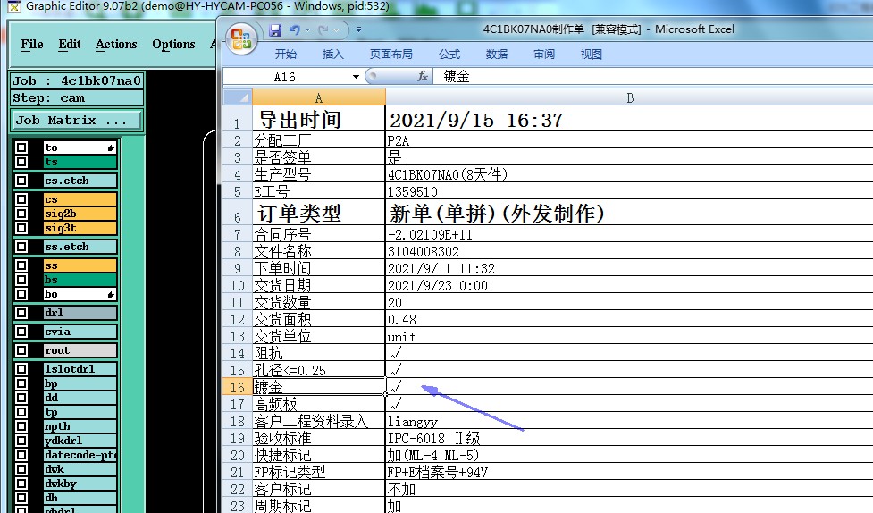
Task: Open the Customize Quick Access Toolbar dropdown
Action: point(359,30)
